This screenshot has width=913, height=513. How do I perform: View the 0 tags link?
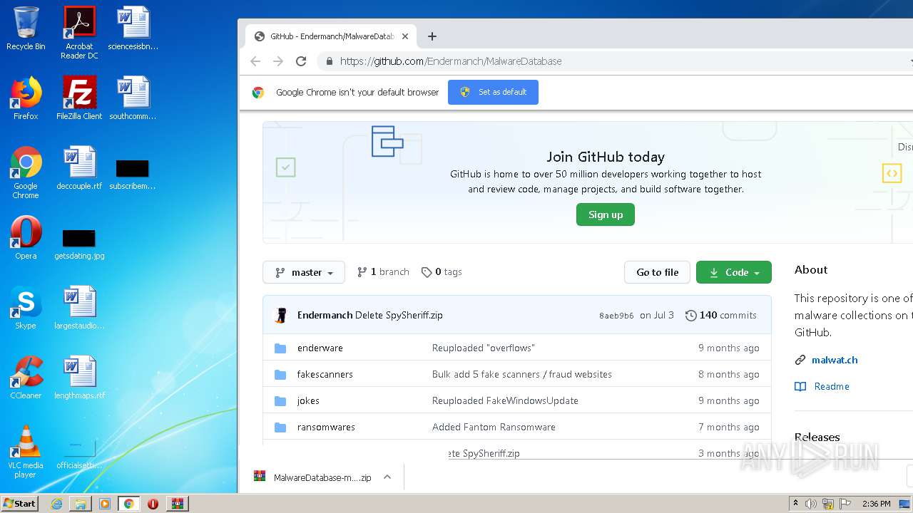click(x=442, y=272)
